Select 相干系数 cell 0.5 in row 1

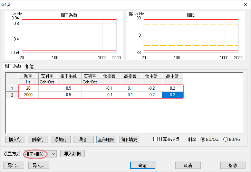(69, 88)
